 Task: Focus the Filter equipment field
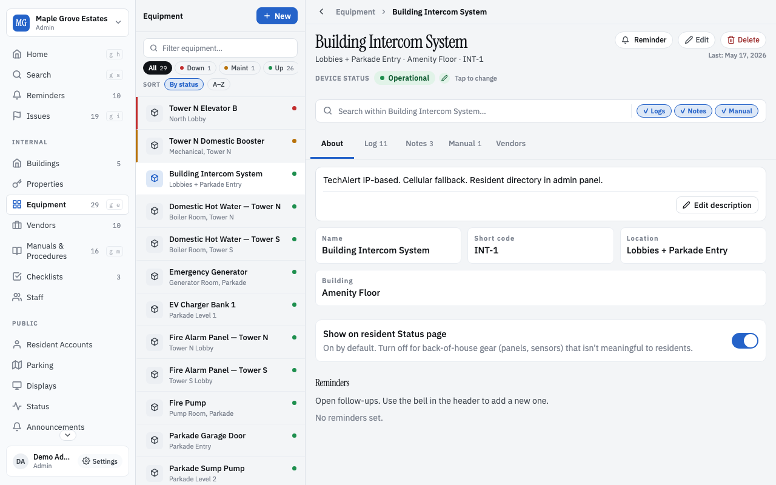(x=220, y=48)
